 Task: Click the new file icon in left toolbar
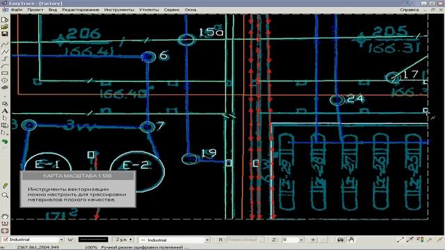click(x=5, y=20)
